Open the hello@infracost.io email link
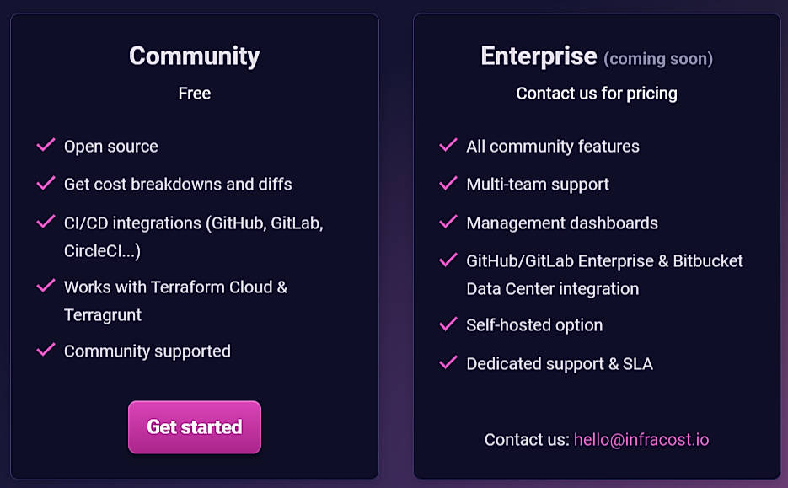The height and width of the screenshot is (488, 788). (641, 439)
